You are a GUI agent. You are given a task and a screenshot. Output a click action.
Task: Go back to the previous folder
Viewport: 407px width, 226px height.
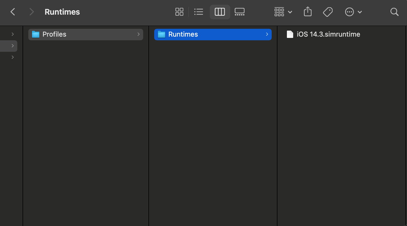click(x=13, y=12)
